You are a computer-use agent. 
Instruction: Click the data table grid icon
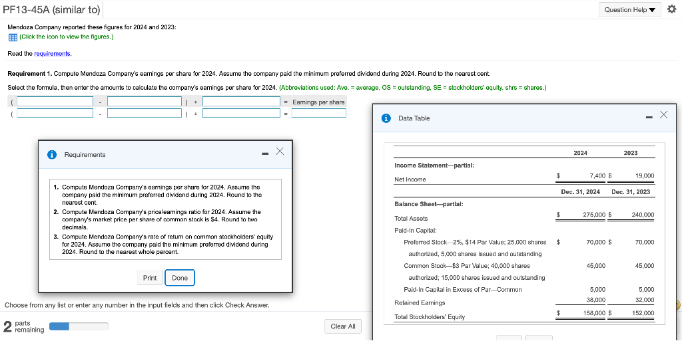coord(13,37)
